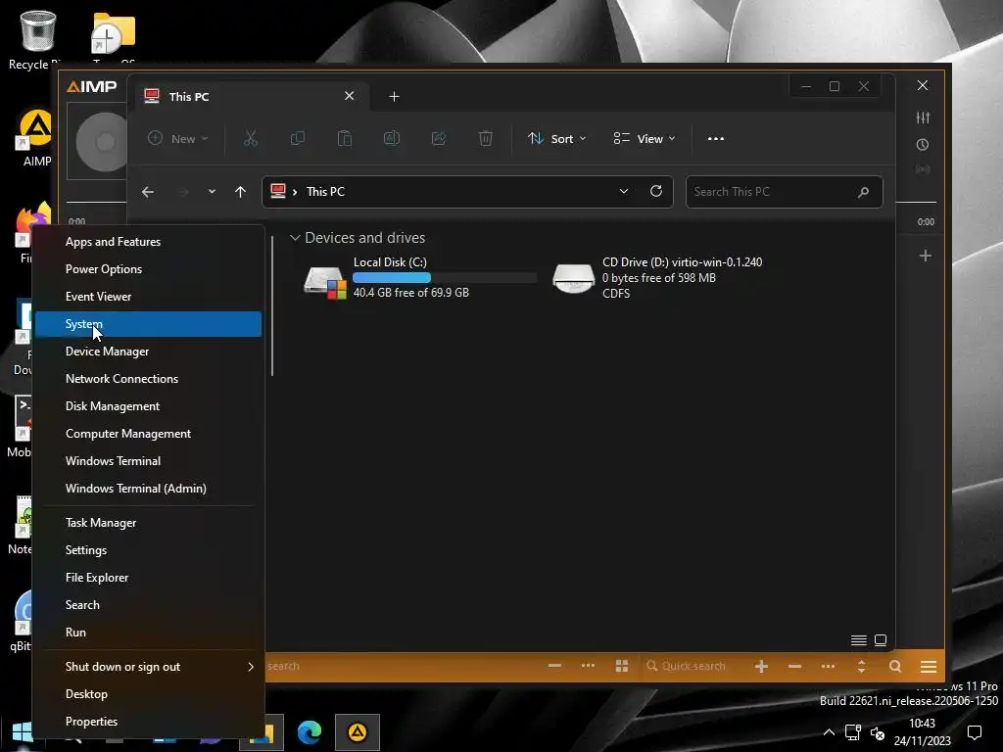Click the chevron between PC icon and This PC

tap(295, 192)
